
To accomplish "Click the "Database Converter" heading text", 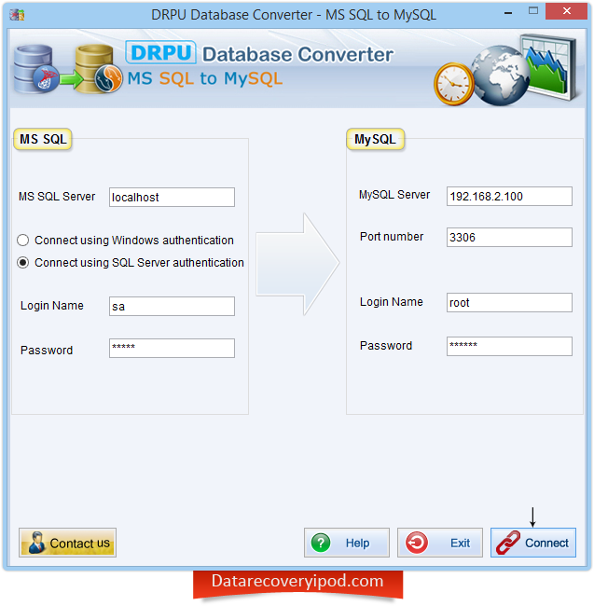I will point(298,54).
